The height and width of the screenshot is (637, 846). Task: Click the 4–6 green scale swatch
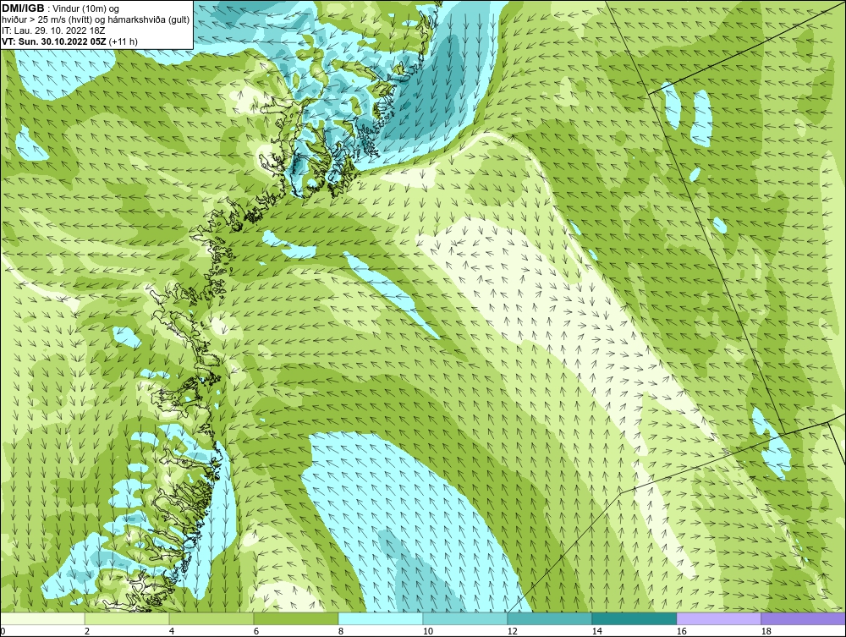(x=211, y=618)
